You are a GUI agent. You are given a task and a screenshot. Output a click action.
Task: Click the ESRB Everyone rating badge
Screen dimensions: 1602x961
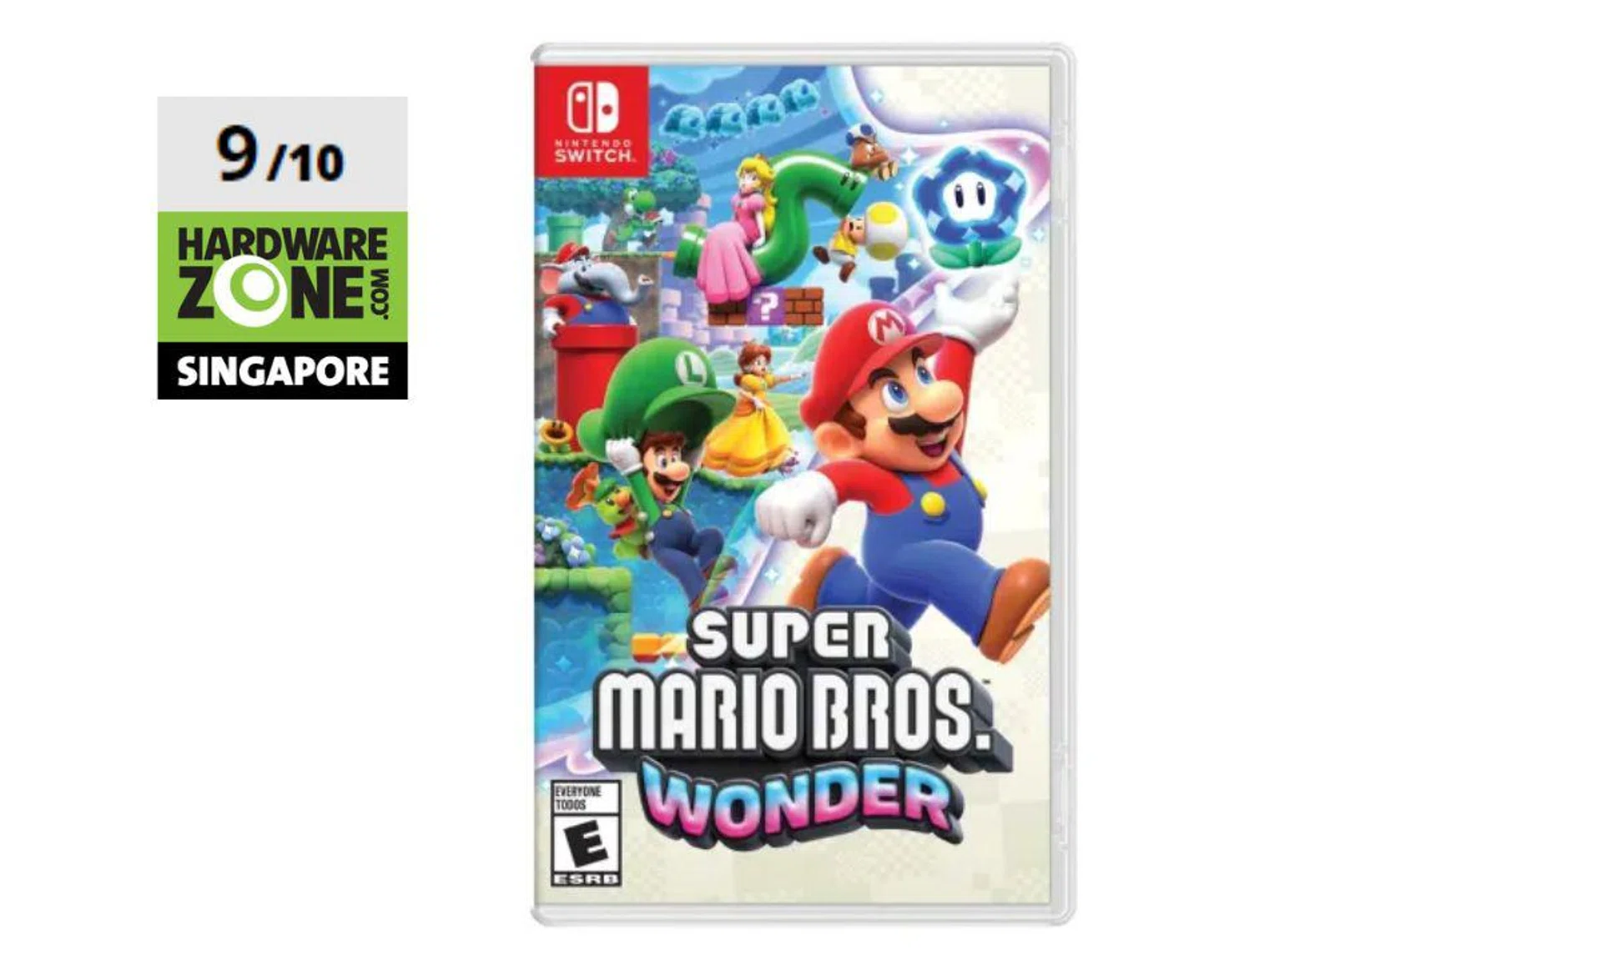586,833
